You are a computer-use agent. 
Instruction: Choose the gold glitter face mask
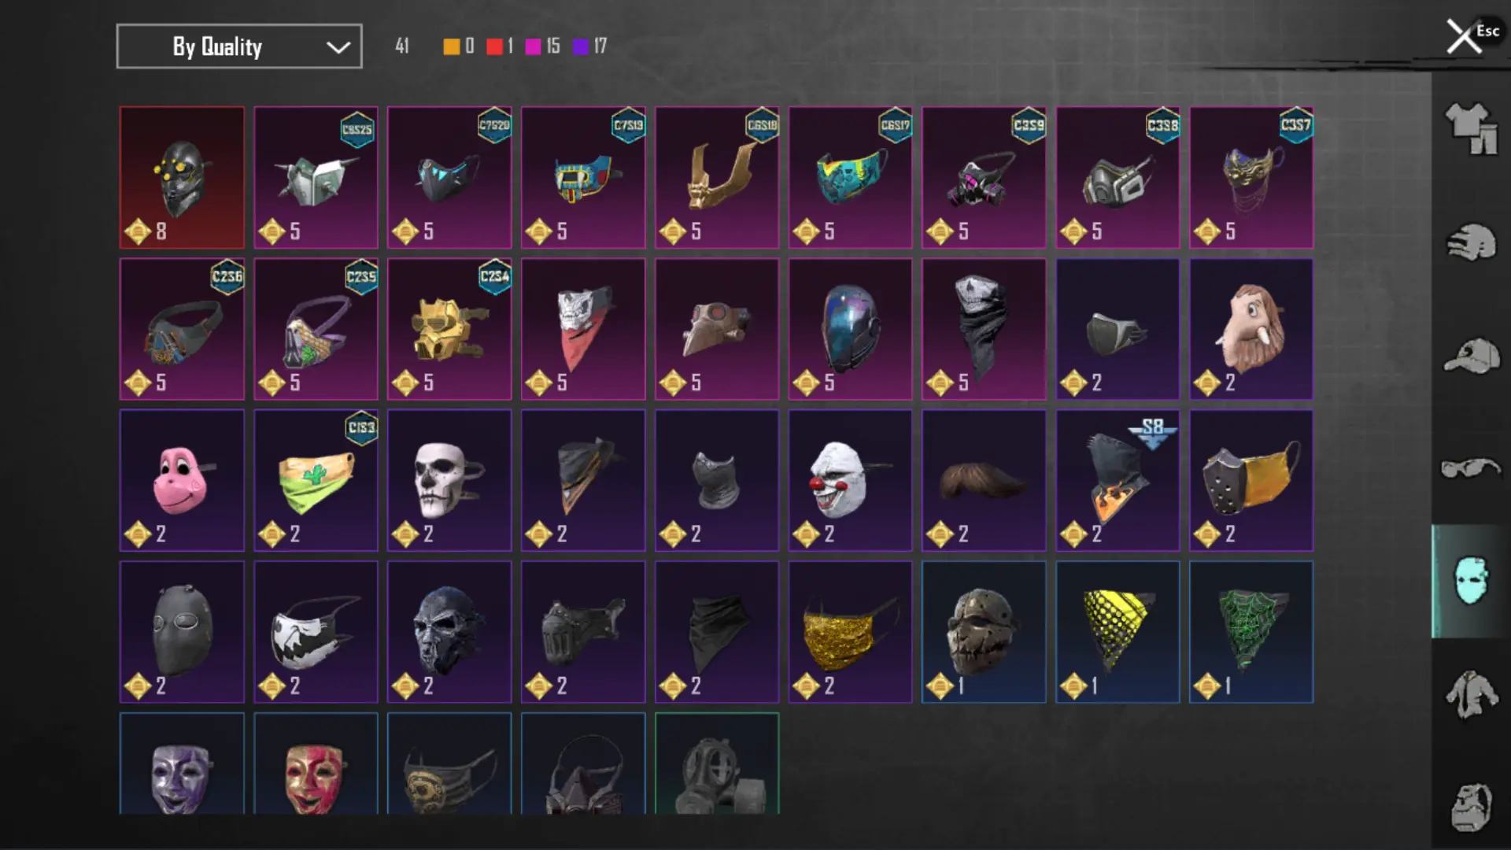tap(850, 632)
